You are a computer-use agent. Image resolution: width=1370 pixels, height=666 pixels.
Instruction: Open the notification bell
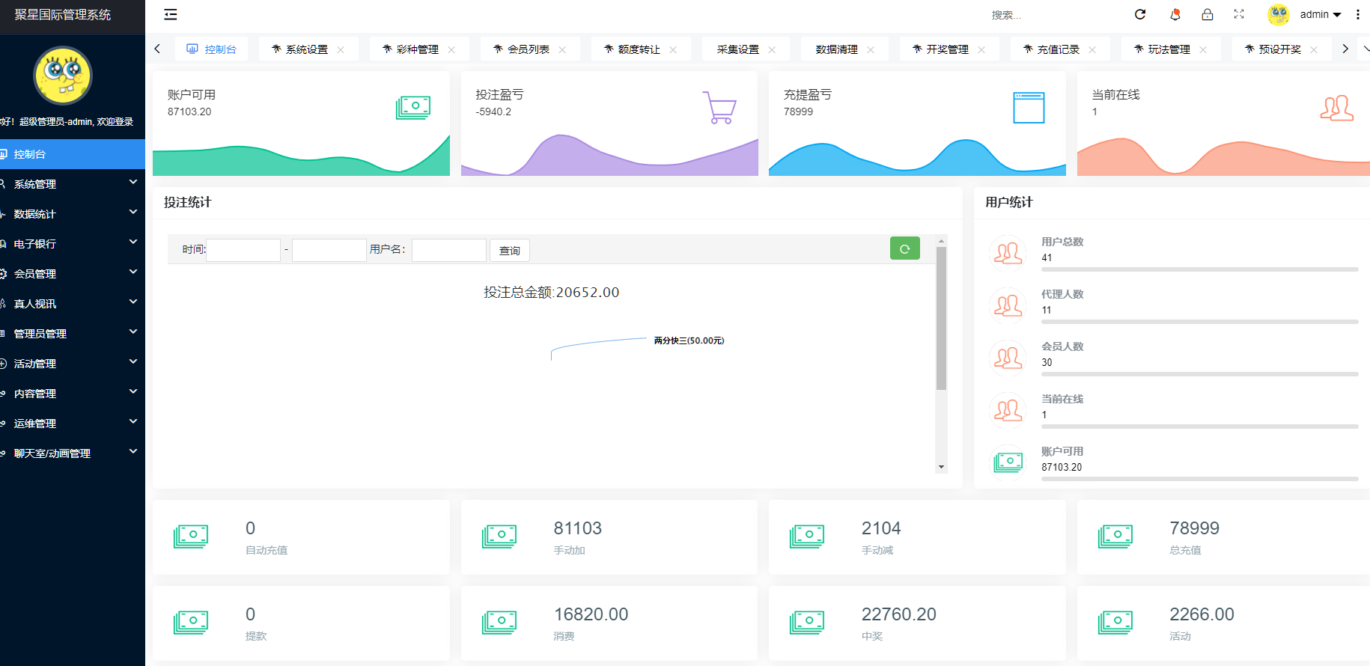point(1175,14)
